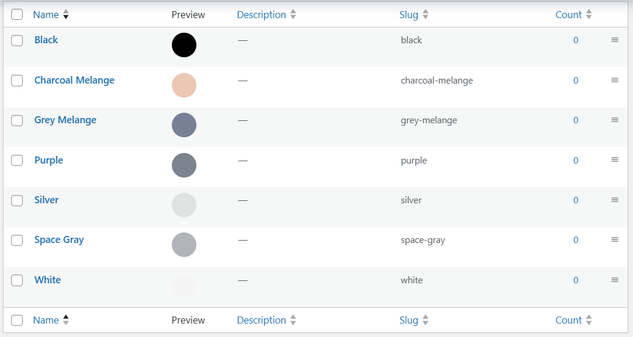Click the drag handle for Black row

point(614,40)
